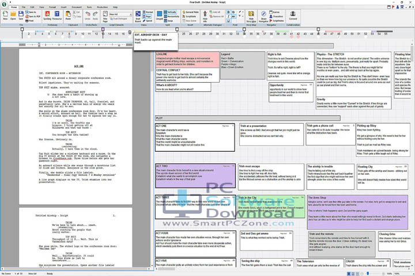Show the Navigator panel

263,16
